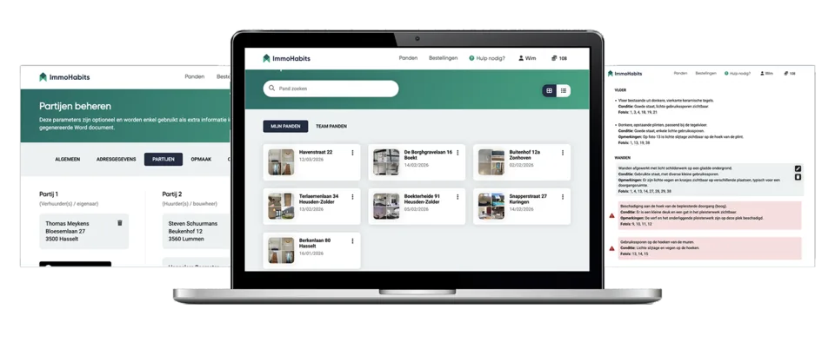Open the menu for the Havenstraat 22 card
Image resolution: width=835 pixels, height=342 pixels.
coord(352,153)
